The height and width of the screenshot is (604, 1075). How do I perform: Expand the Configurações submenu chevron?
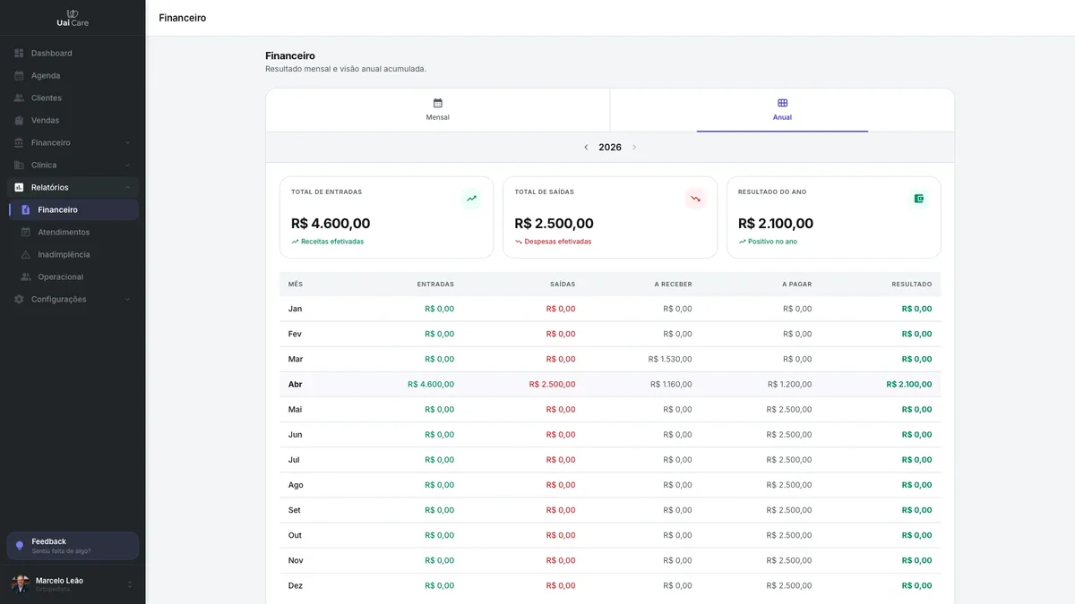127,300
